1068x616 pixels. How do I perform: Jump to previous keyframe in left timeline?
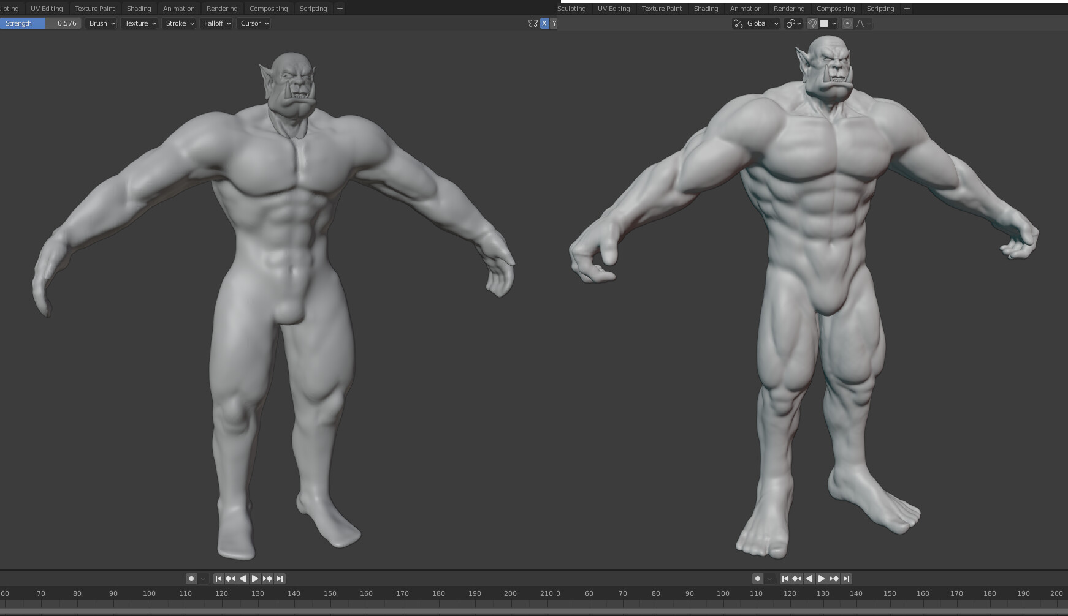pyautogui.click(x=231, y=579)
